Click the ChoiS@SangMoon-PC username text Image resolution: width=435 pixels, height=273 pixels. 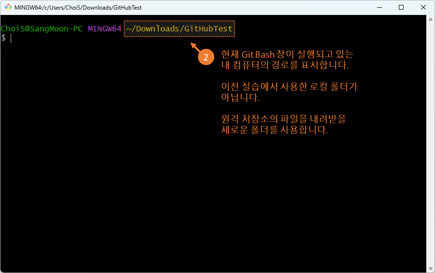pos(42,29)
